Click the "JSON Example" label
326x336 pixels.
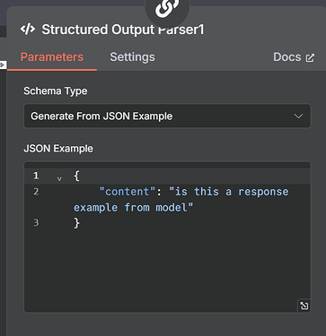click(58, 149)
